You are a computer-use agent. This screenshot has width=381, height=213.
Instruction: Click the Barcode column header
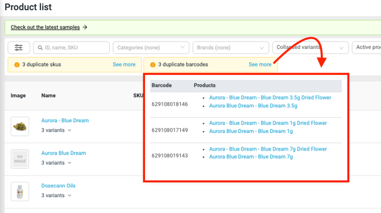(161, 85)
